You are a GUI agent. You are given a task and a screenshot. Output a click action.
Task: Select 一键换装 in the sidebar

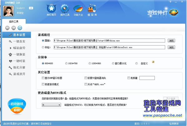tap(17, 55)
